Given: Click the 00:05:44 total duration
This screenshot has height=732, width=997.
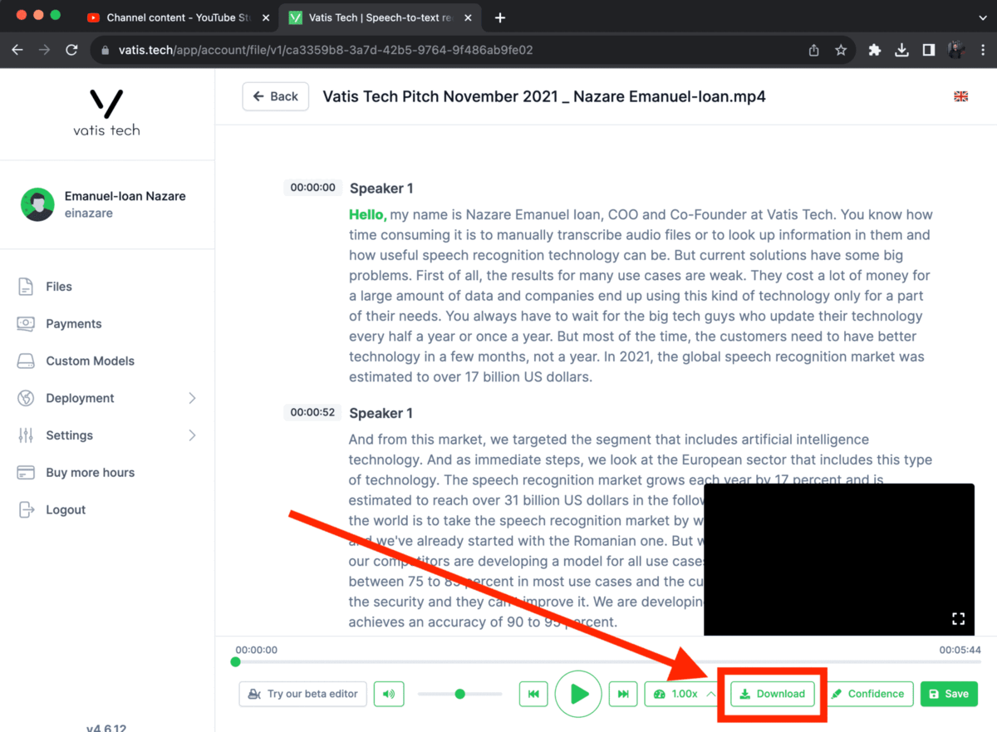Looking at the screenshot, I should (x=960, y=650).
